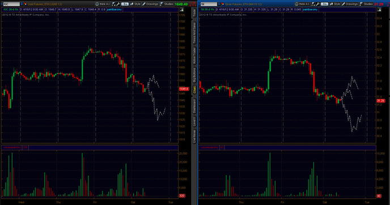Open Style menu on the silver chart
Viewport: 390px width, 205px height.
[x=335, y=4]
